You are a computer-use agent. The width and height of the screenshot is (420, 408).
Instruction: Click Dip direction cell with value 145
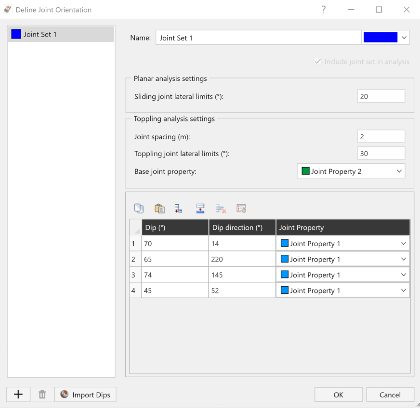coord(242,275)
